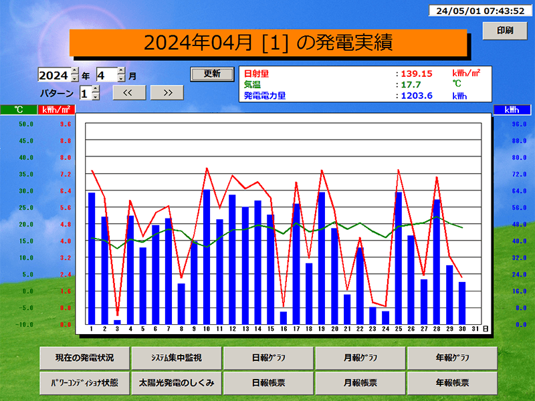The width and height of the screenshot is (535, 401).
Task: Click the title 2024年04月 [1] の発電実績
Action: [268, 43]
